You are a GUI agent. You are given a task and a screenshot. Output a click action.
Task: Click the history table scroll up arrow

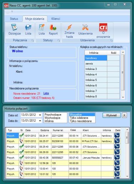(x=127, y=129)
